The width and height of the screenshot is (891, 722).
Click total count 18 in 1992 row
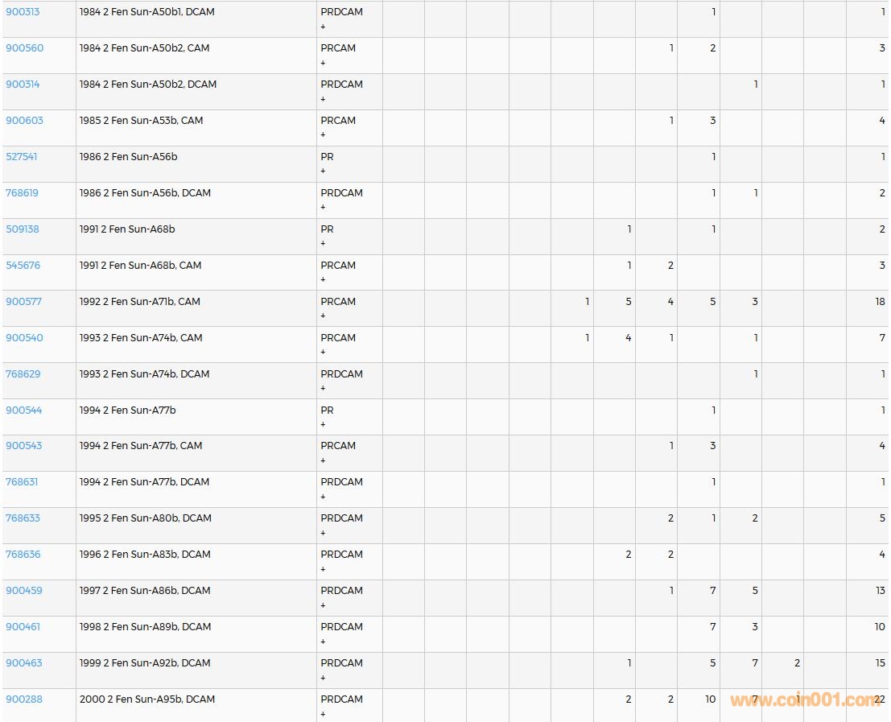click(x=880, y=302)
